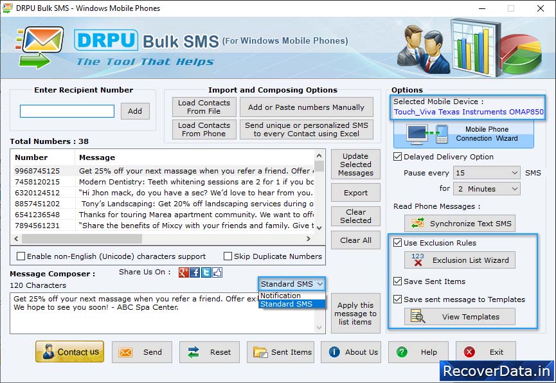Click the thumbs-up like share icon
Viewport: 556px width, 383px height.
point(217,272)
